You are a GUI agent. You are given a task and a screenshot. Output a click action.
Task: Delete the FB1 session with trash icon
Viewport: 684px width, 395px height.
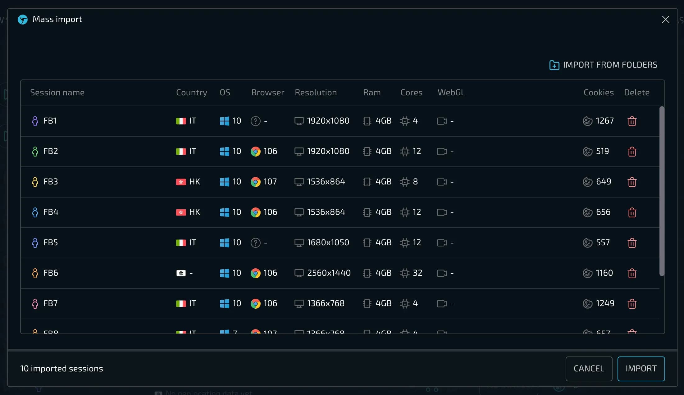632,121
